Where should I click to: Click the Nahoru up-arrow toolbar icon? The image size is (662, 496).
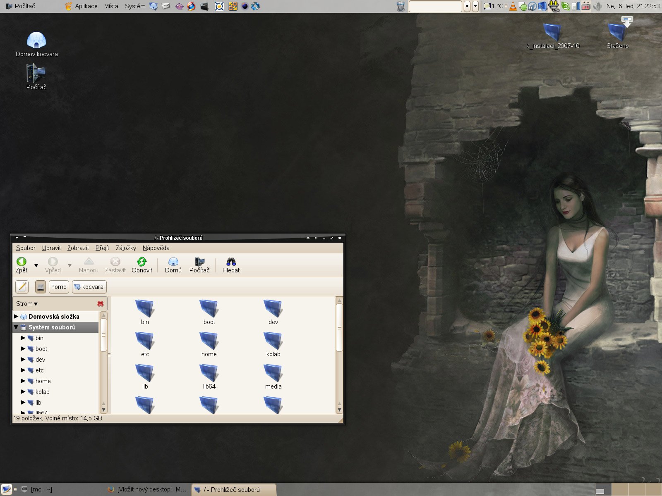point(89,262)
